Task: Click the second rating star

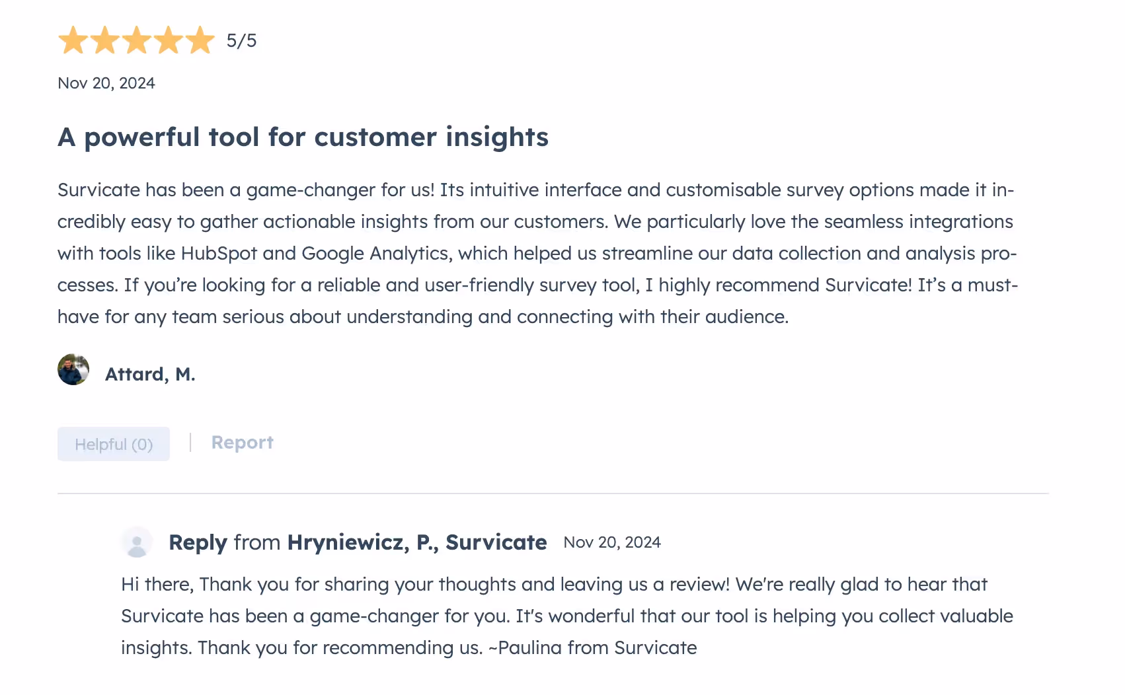Action: click(104, 40)
